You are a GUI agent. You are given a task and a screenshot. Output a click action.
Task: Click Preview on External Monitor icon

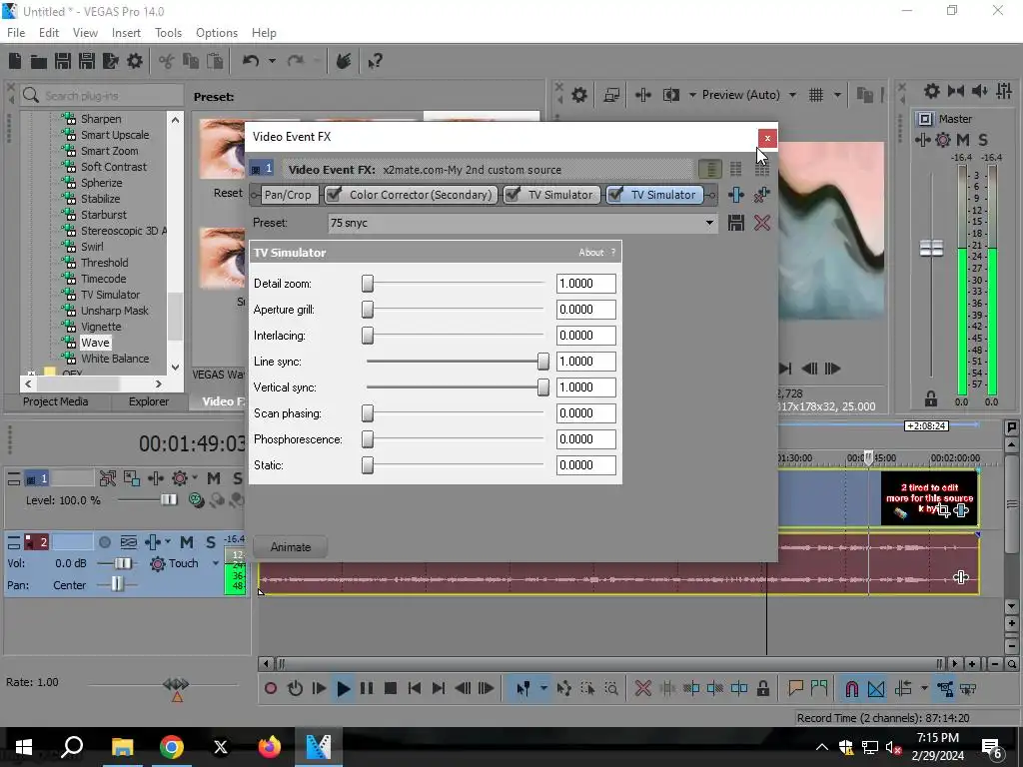[x=611, y=95]
